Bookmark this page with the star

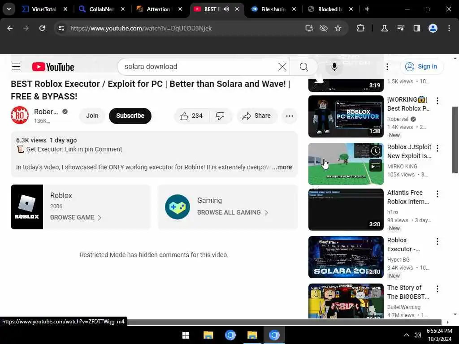pos(338,28)
